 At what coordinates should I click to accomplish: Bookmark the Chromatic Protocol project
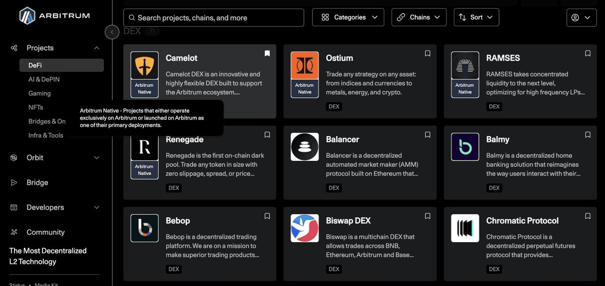588,216
